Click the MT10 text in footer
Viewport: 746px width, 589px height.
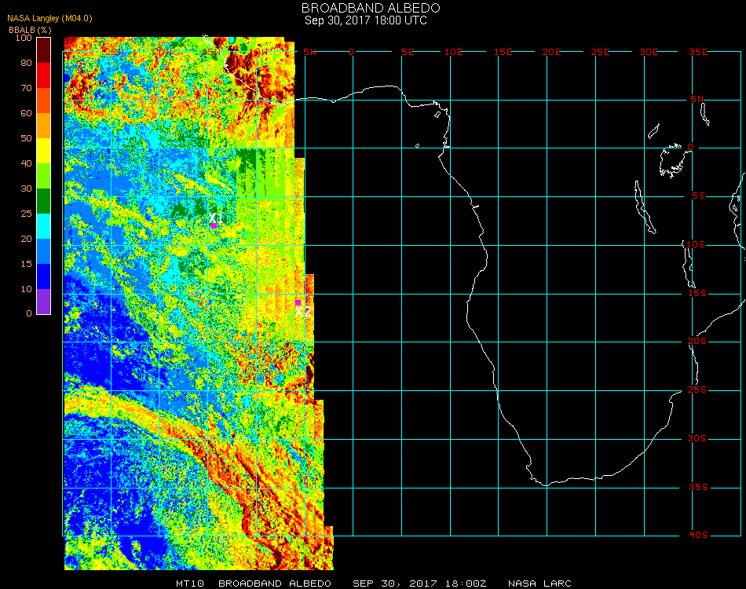(191, 584)
